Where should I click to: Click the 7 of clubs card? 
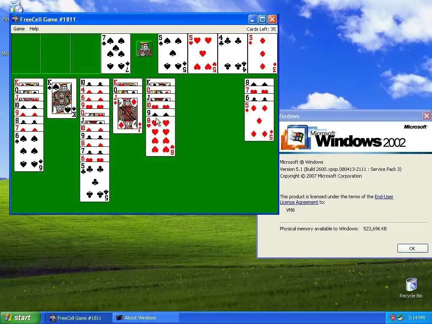[94, 151]
